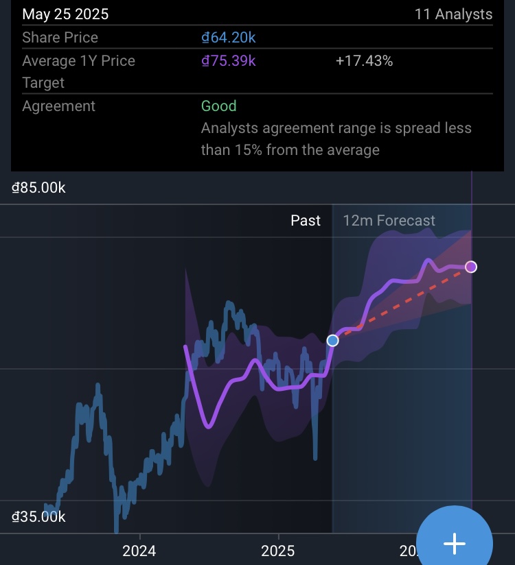Click the 2024 axis label
Image resolution: width=515 pixels, height=565 pixels.
[139, 551]
